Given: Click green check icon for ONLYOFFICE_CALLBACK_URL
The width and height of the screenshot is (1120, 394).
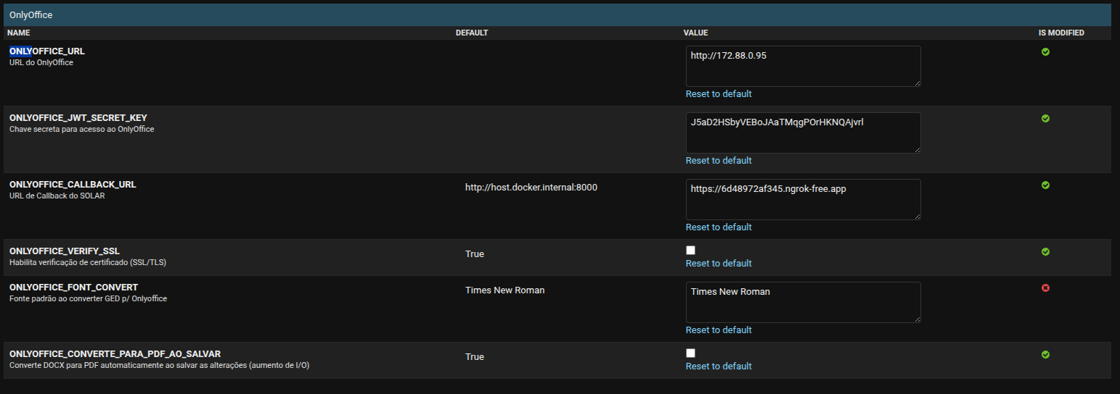Looking at the screenshot, I should [1045, 185].
